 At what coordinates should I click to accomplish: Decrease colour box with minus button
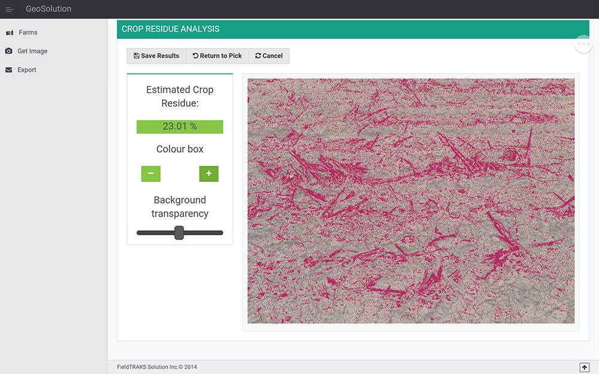click(x=151, y=174)
